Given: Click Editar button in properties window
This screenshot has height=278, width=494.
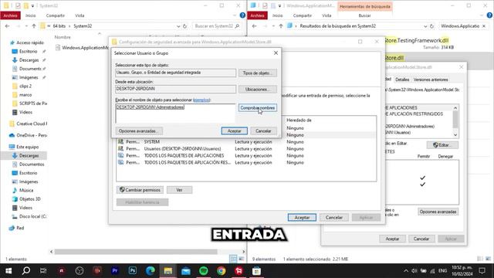Looking at the screenshot, I should pos(442,145).
